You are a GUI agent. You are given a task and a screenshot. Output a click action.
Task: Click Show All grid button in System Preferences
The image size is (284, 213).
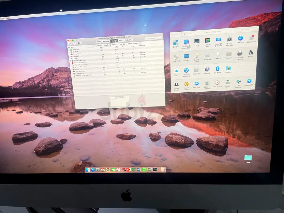coord(190,34)
